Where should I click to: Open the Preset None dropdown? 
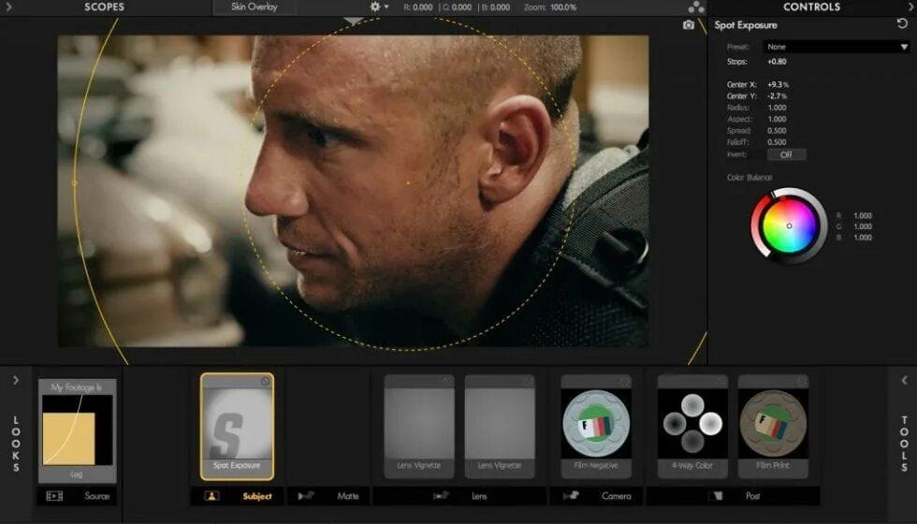click(837, 47)
